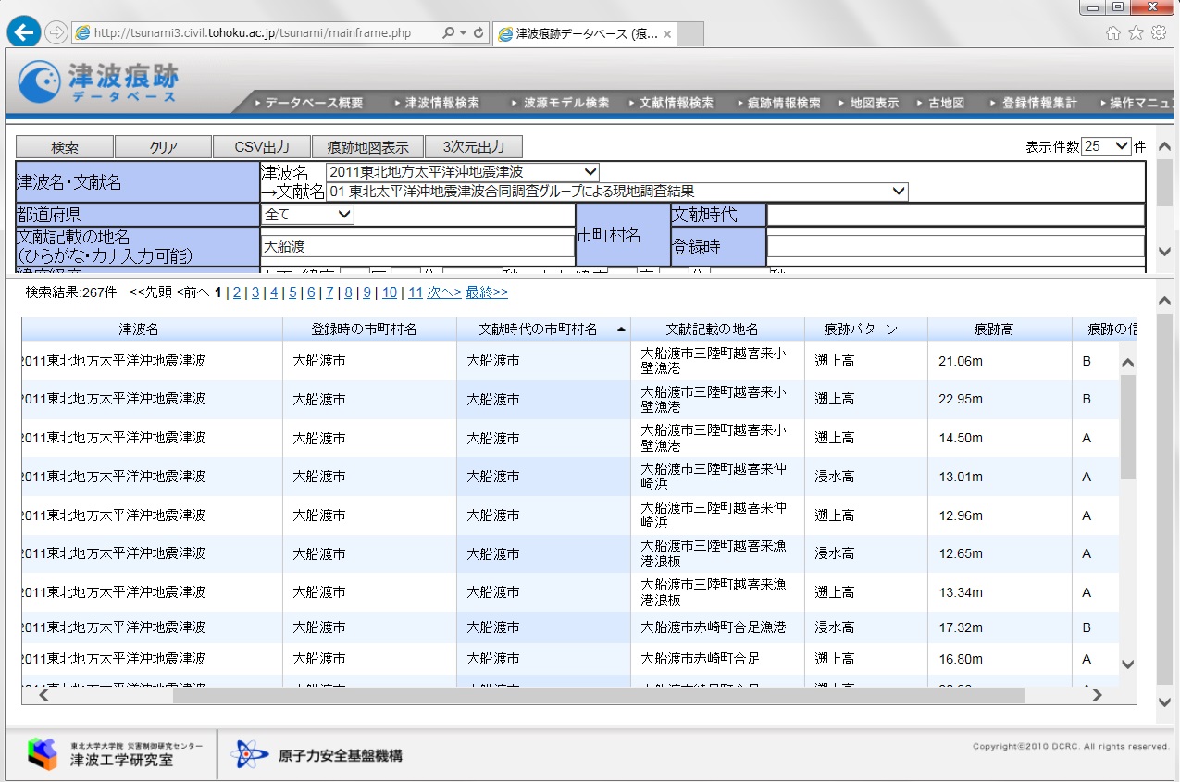Click the results table vertical scrollbar thumb
This screenshot has width=1180, height=782.
click(x=1127, y=427)
